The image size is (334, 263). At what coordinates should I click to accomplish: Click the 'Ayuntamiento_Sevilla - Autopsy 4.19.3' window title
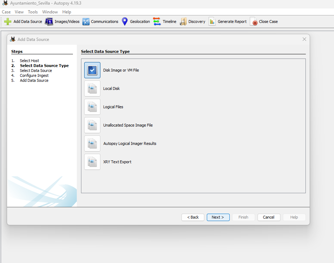click(x=45, y=3)
